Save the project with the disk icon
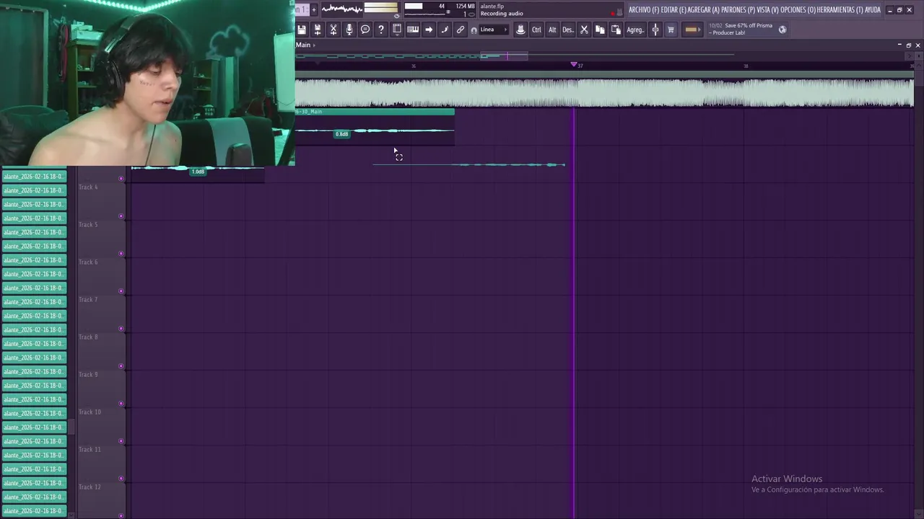 [x=302, y=30]
